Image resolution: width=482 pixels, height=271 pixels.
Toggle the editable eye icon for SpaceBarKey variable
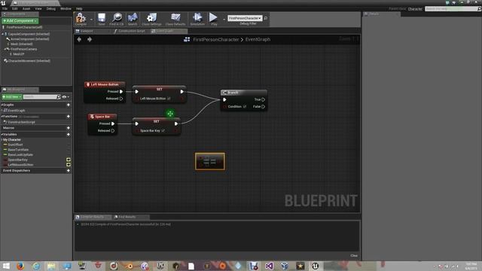tap(69, 160)
